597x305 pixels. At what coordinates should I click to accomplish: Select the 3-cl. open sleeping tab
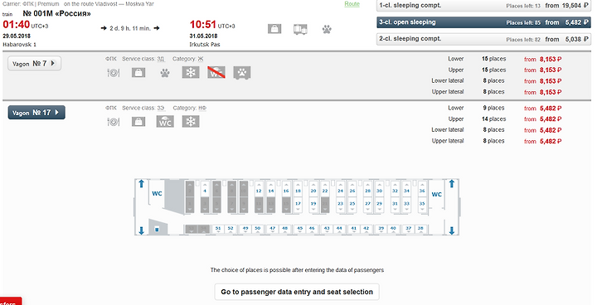(483, 22)
